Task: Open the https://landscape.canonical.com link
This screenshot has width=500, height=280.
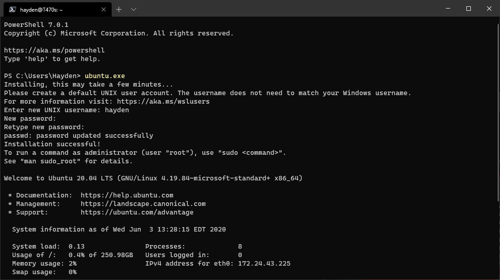Action: pyautogui.click(x=143, y=204)
